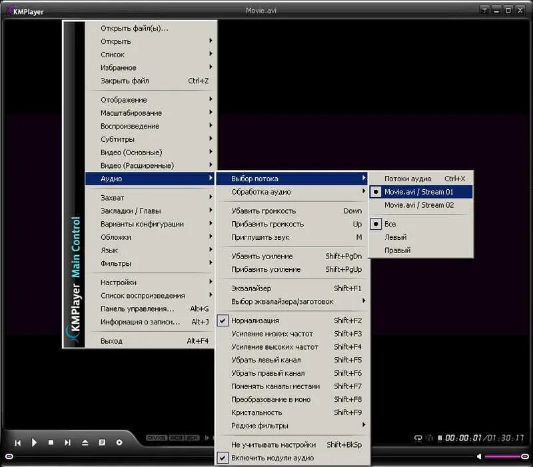Click Прибавить усиление item

[292, 270]
